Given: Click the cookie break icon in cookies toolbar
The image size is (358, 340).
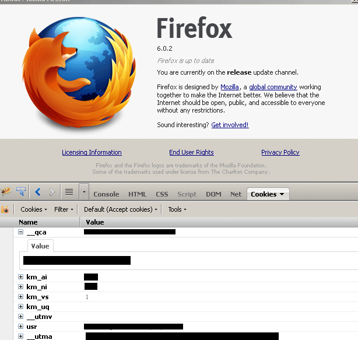Looking at the screenshot, I should 5,209.
